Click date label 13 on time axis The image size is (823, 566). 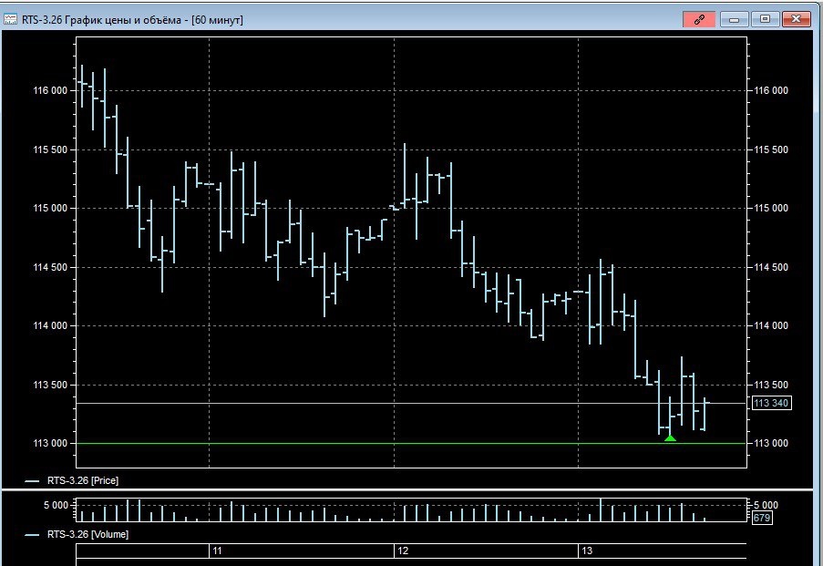(587, 551)
